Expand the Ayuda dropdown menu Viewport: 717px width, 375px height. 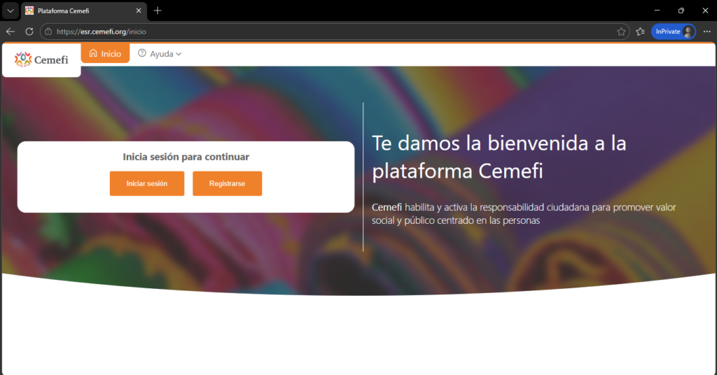(x=160, y=54)
